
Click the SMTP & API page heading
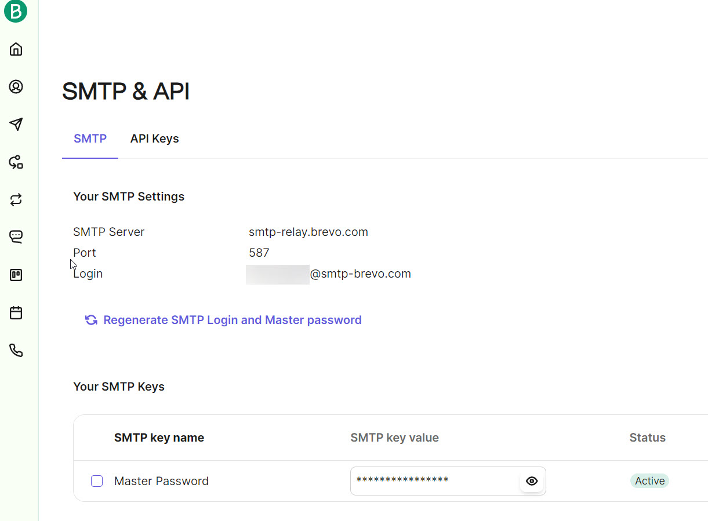(126, 92)
